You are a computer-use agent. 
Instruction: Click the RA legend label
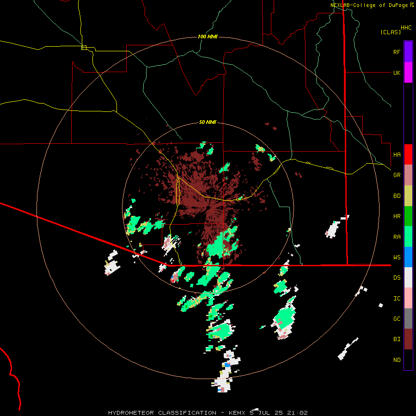tap(397, 237)
